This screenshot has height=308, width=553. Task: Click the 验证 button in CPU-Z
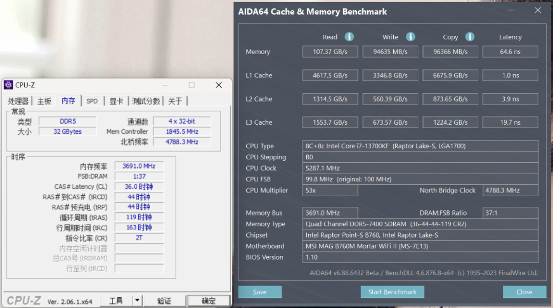(164, 301)
